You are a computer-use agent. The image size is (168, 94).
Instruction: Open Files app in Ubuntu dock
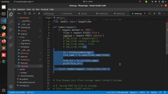4,7
